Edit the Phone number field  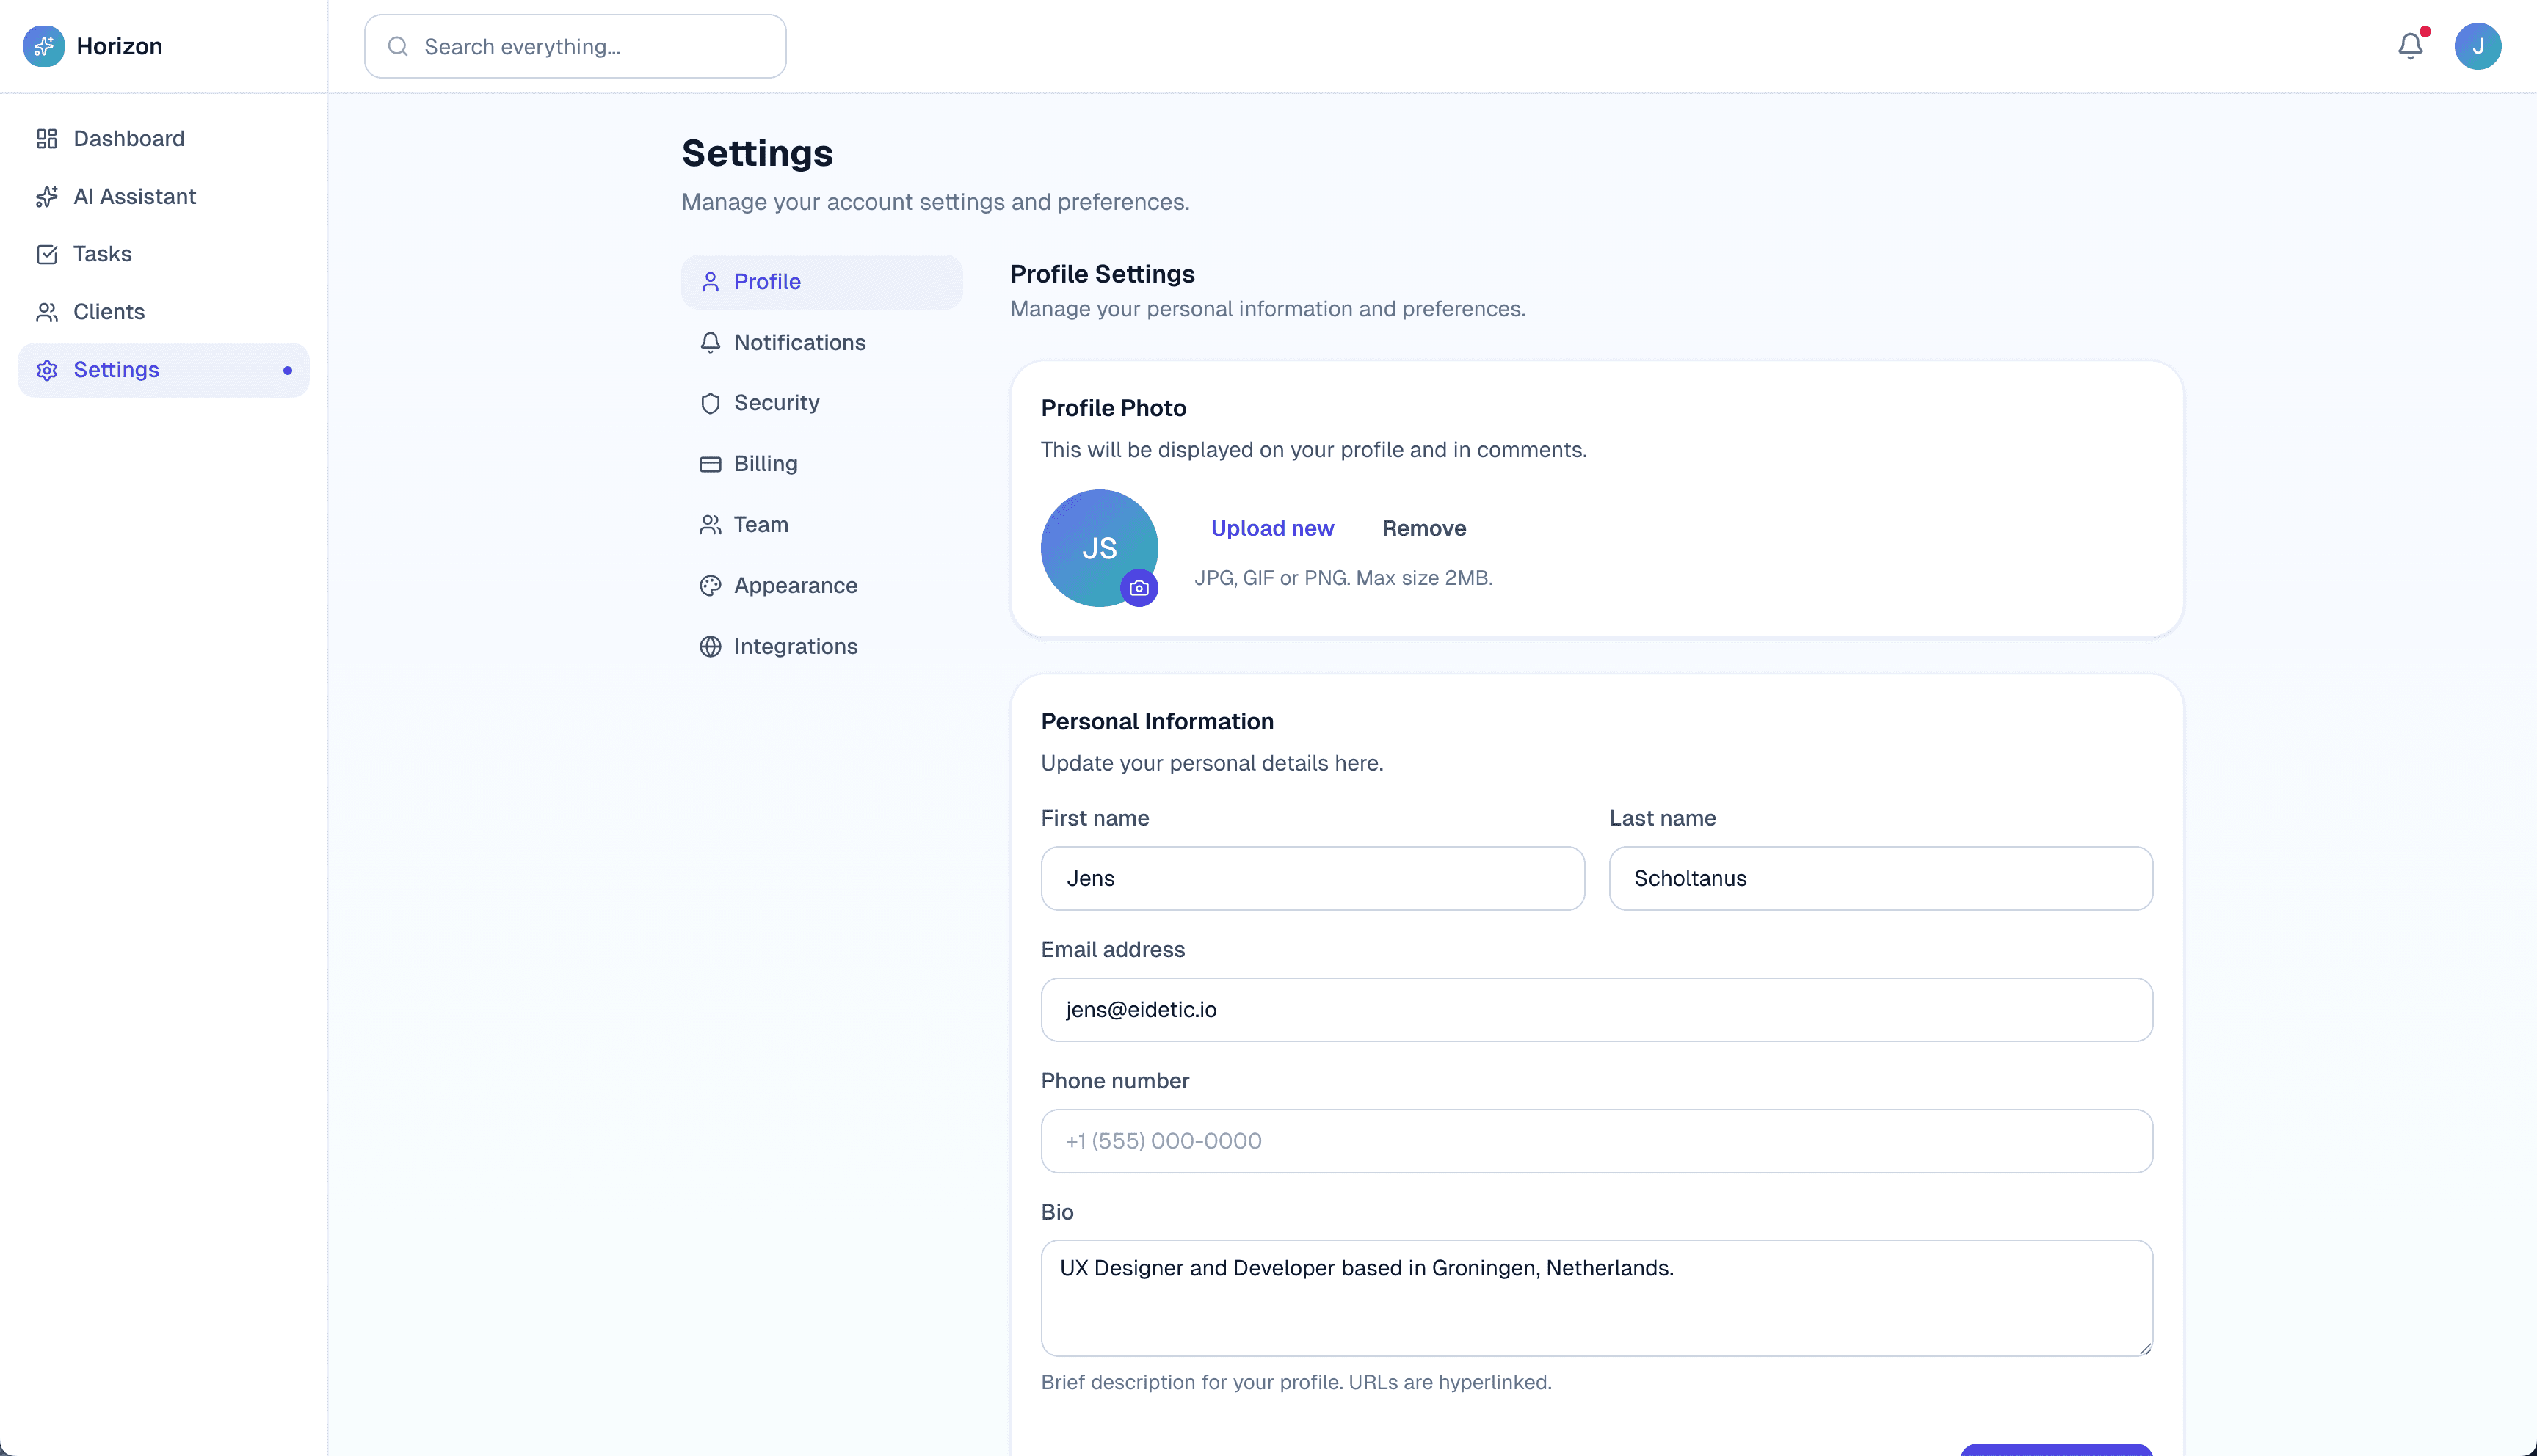click(1595, 1140)
